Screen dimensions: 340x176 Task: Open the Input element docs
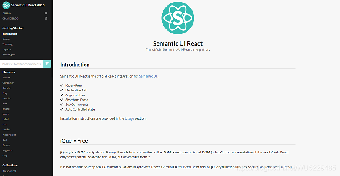(x=5, y=114)
